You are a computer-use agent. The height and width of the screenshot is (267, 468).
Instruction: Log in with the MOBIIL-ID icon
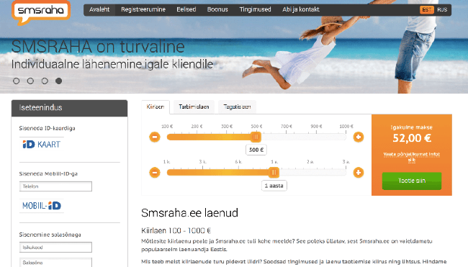coord(42,206)
